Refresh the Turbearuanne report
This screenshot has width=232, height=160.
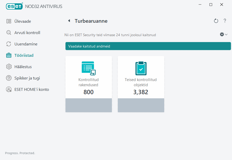[x=216, y=21]
